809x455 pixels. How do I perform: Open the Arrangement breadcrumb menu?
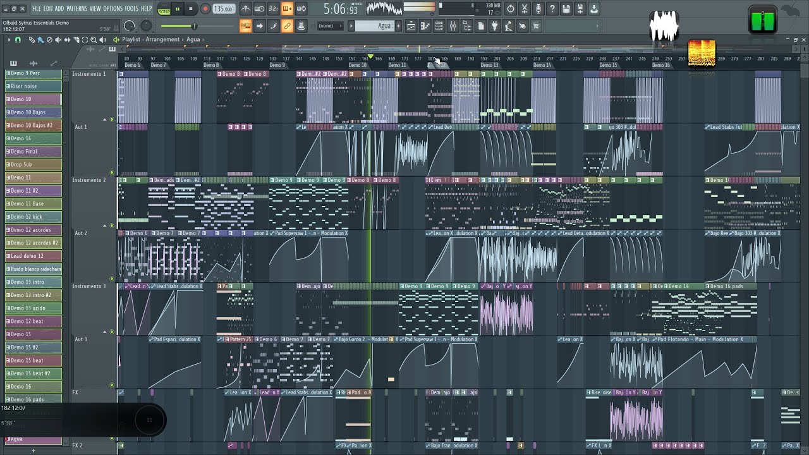click(x=162, y=39)
